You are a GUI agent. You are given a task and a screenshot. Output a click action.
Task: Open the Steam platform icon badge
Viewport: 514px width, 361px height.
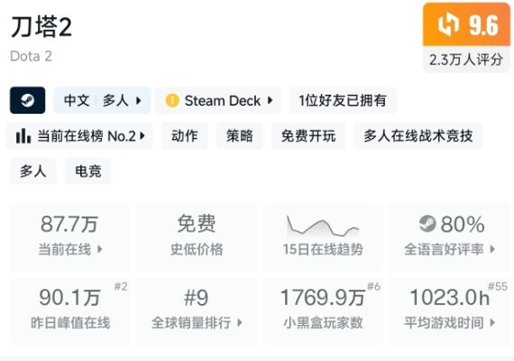click(28, 100)
